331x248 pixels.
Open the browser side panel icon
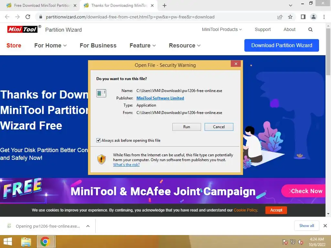tap(303, 17)
